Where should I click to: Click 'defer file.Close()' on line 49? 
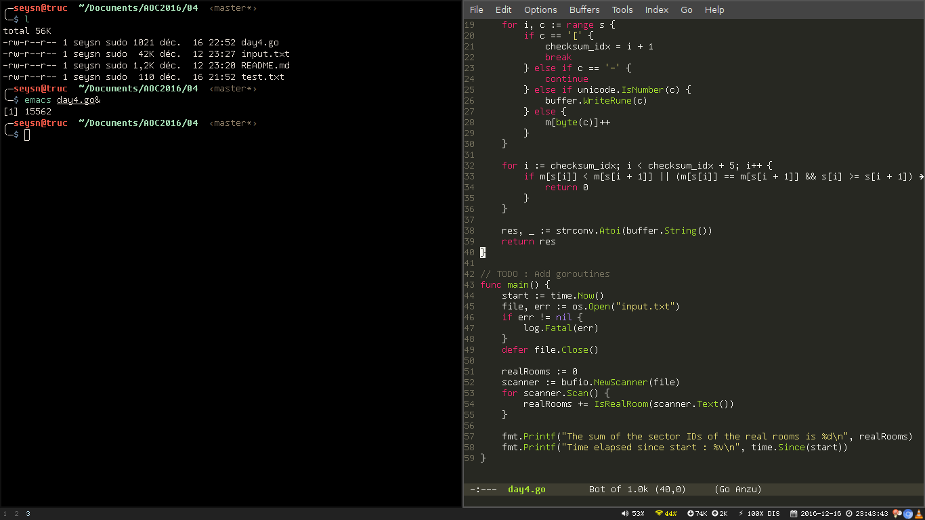point(551,350)
